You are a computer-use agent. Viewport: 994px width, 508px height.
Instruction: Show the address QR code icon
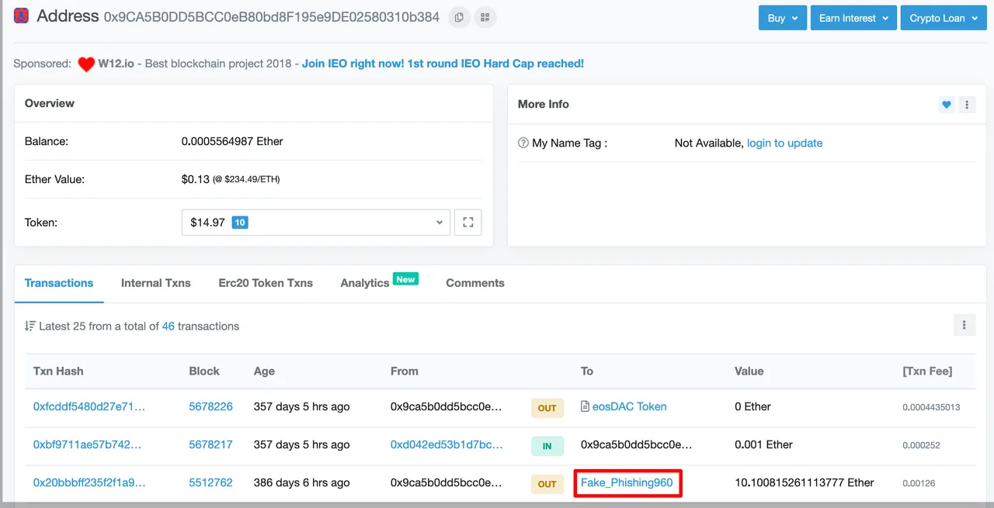486,17
